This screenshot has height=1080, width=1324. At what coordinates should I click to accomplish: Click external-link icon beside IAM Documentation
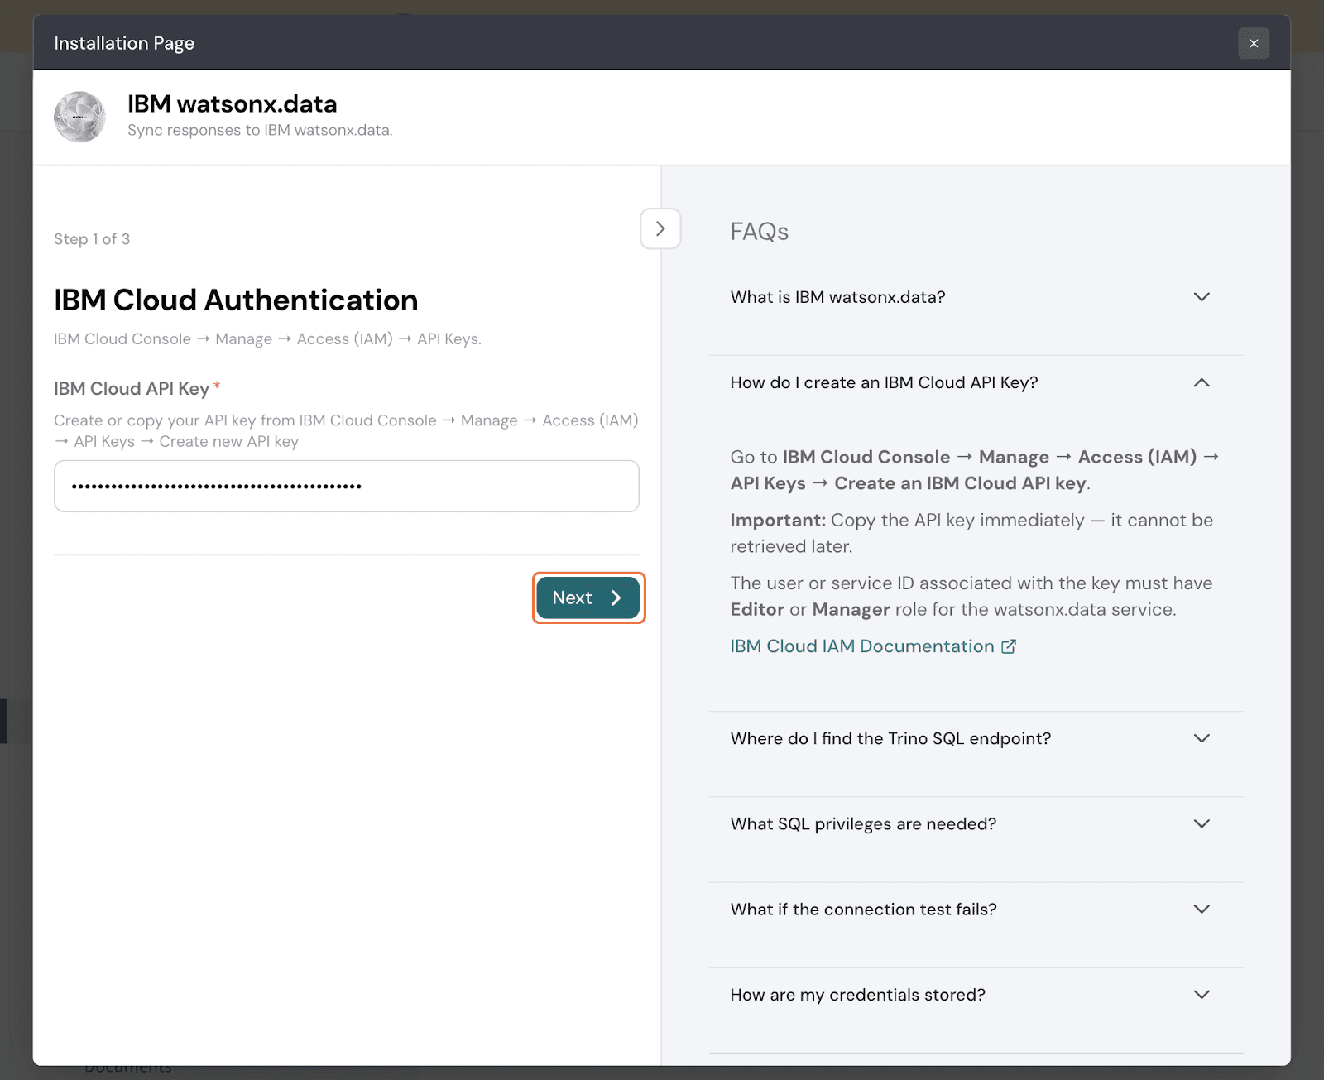[1008, 646]
